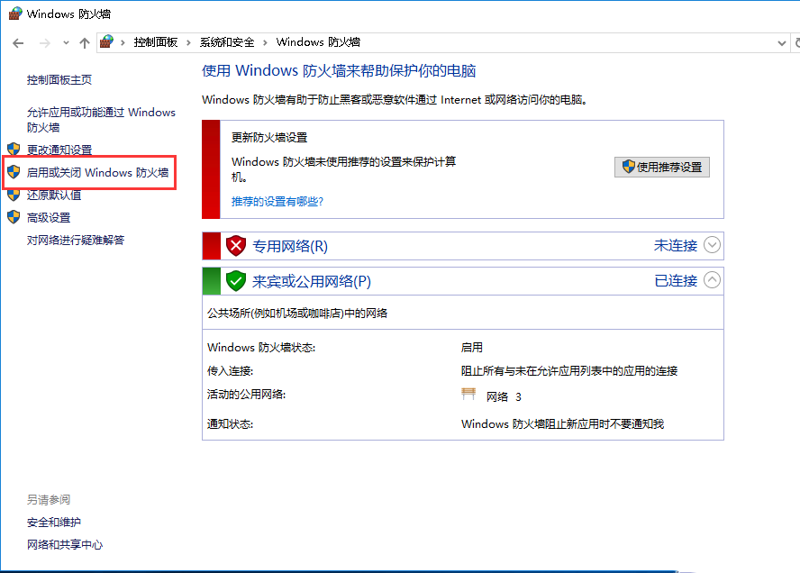Click the forward navigation arrow
The height and width of the screenshot is (573, 800).
[45, 43]
